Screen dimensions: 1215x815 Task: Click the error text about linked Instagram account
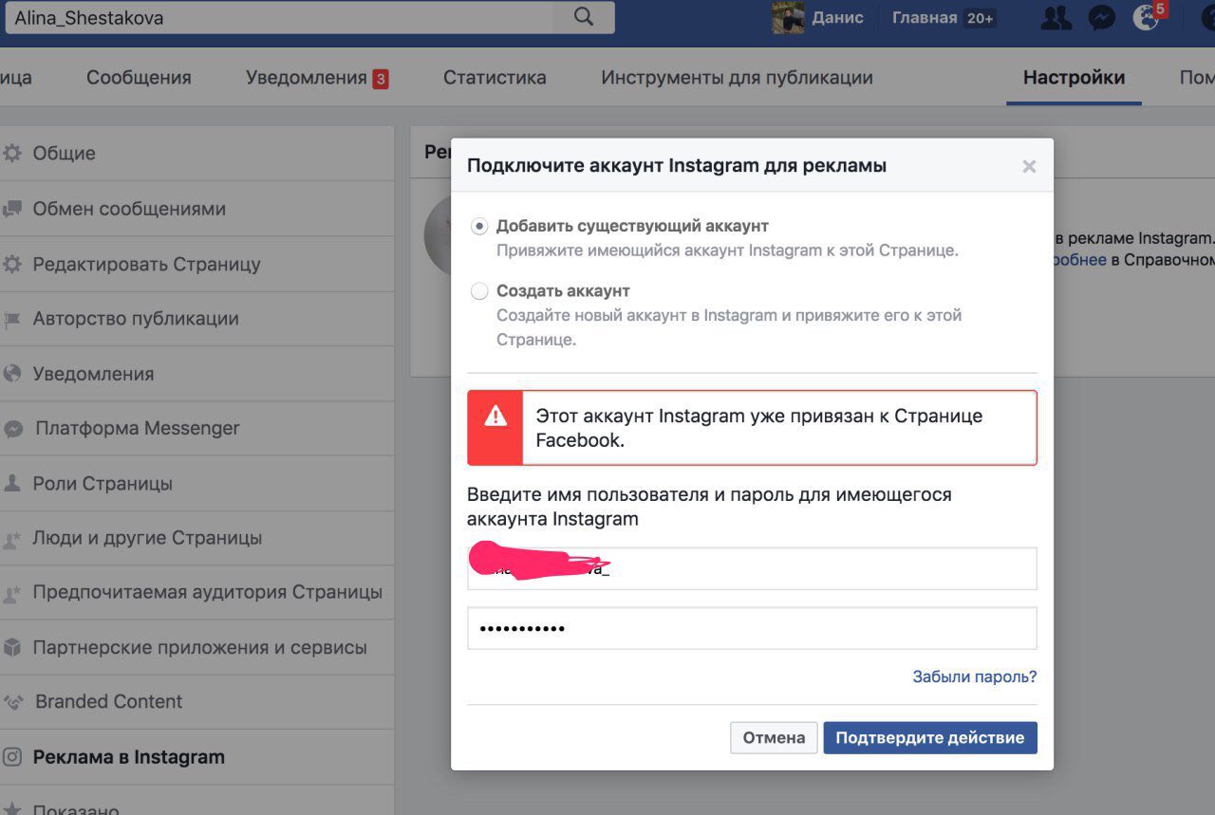759,428
